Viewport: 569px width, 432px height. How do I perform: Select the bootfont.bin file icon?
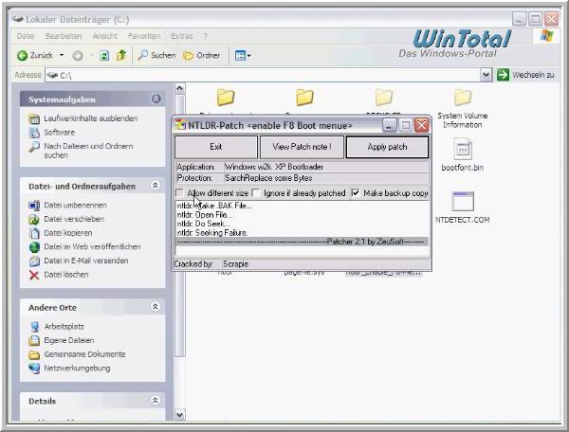pos(463,149)
